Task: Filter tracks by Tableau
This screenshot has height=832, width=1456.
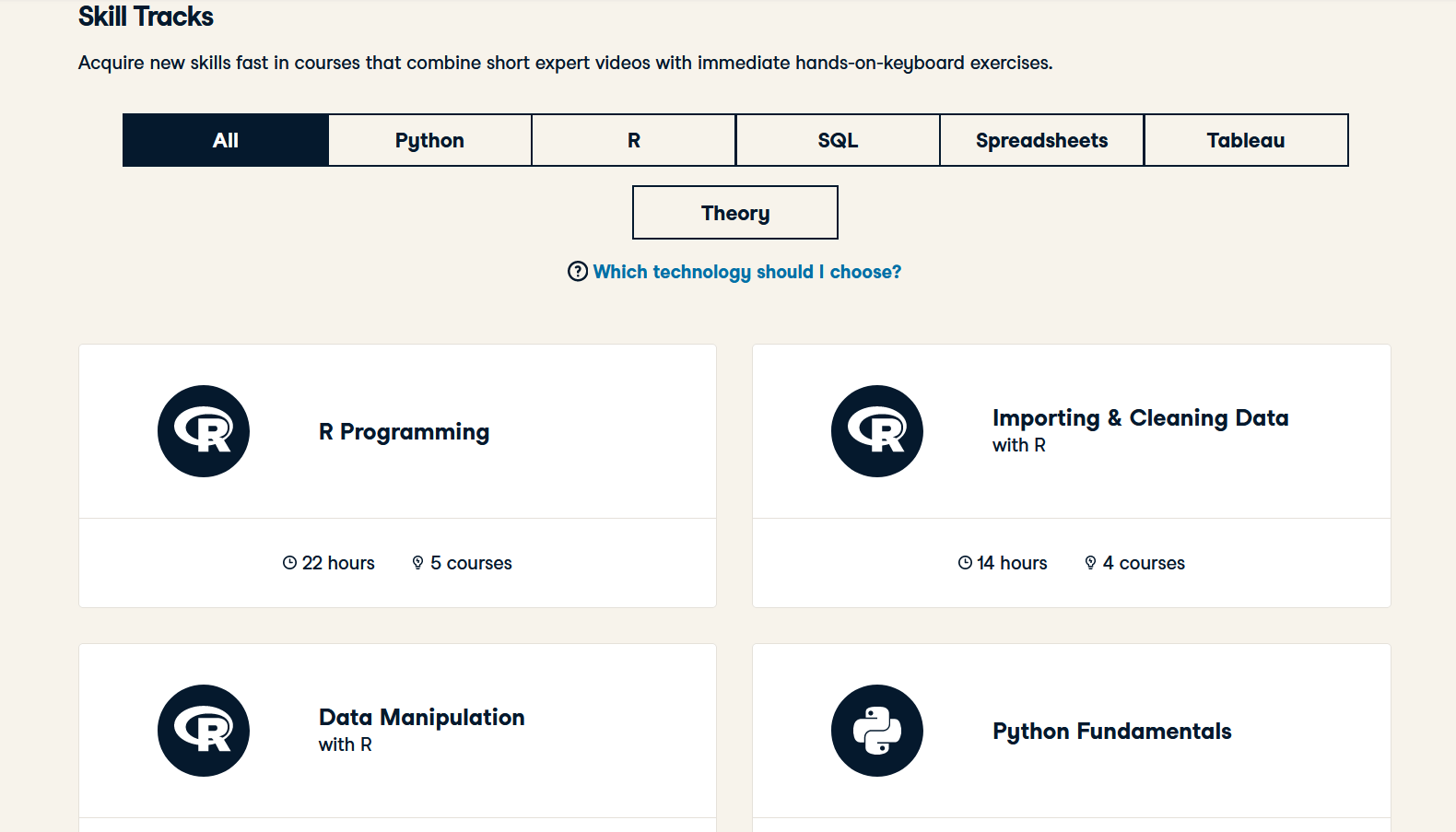Action: pos(1246,140)
